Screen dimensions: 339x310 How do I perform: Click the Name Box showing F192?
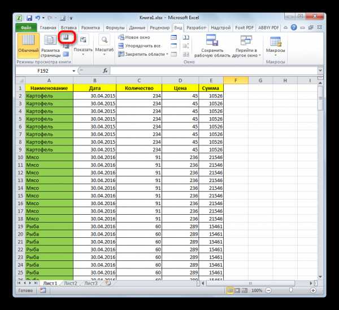coord(44,71)
